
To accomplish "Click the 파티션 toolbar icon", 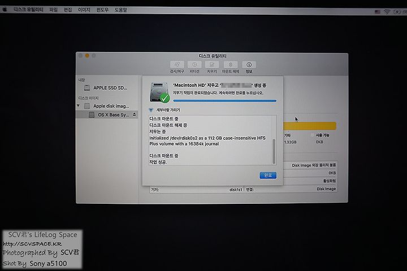I will pyautogui.click(x=194, y=64).
